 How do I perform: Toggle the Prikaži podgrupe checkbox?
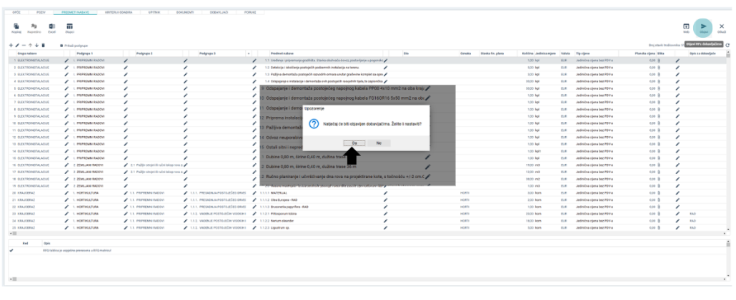[61, 45]
